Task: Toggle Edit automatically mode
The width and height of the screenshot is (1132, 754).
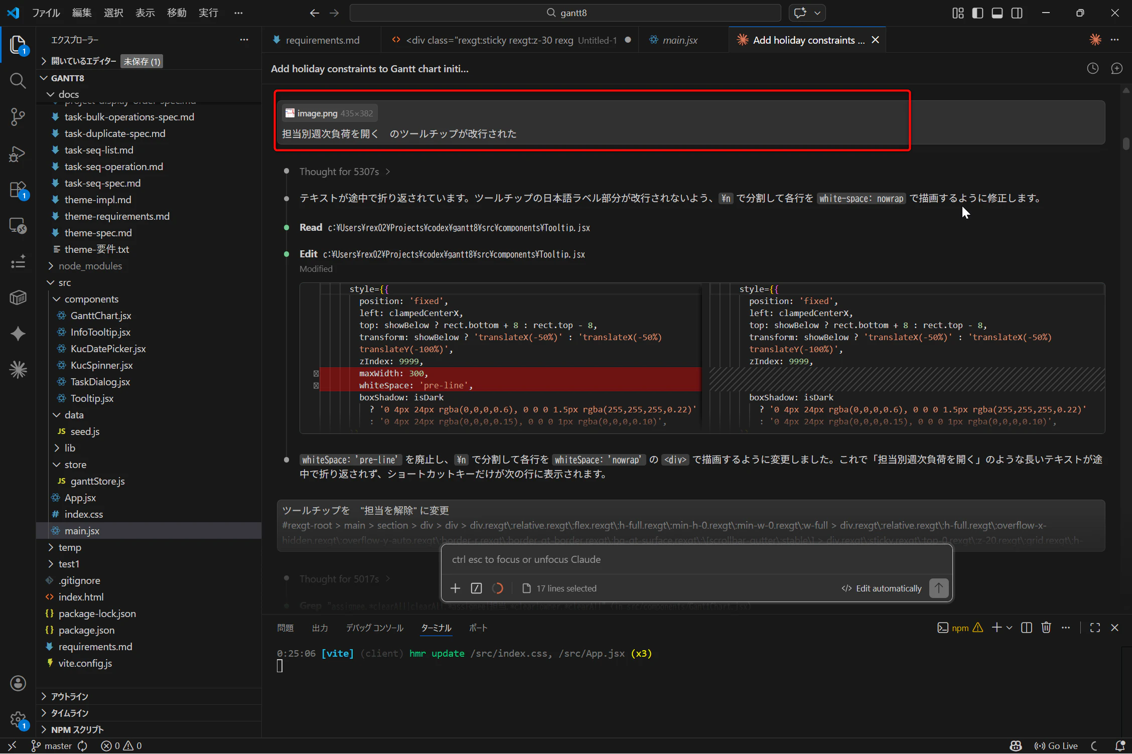Action: pyautogui.click(x=882, y=588)
